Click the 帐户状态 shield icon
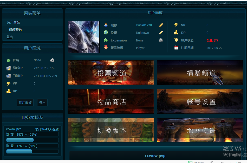This screenshot has height=163, width=247. pos(177,40)
